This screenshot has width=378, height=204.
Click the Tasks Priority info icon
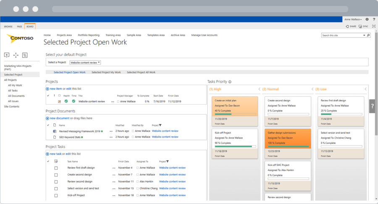click(x=230, y=82)
